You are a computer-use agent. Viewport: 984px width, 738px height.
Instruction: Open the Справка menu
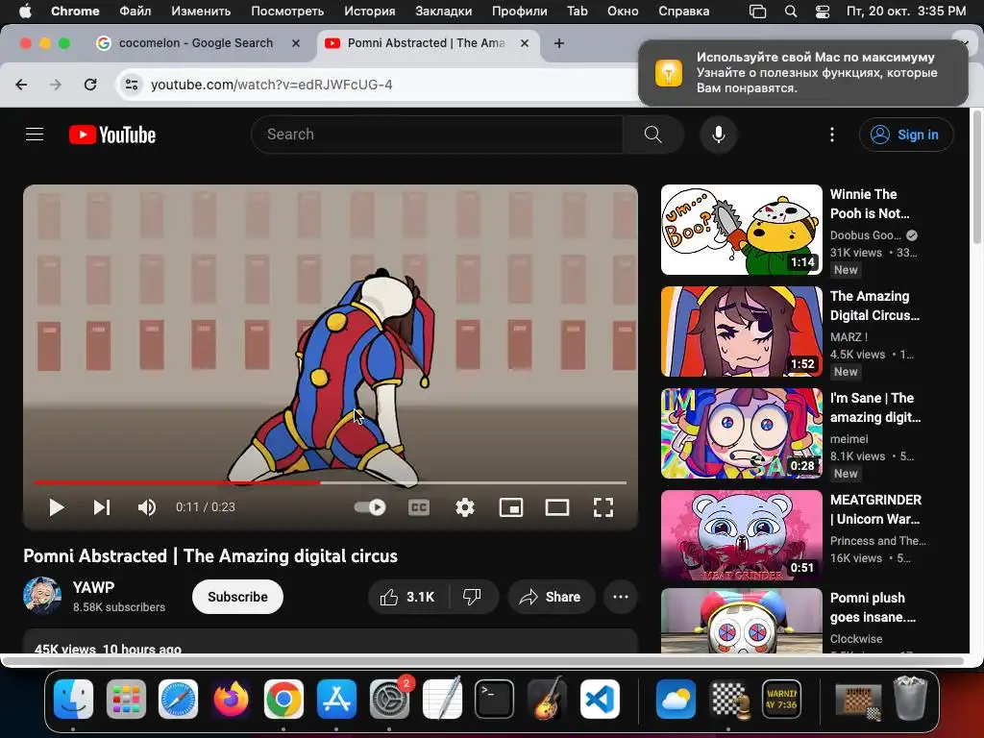(683, 11)
